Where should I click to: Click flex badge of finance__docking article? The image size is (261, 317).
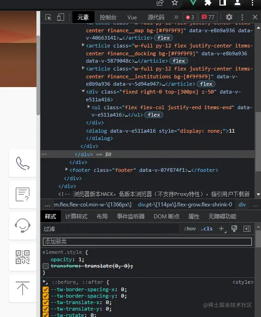(x=178, y=61)
